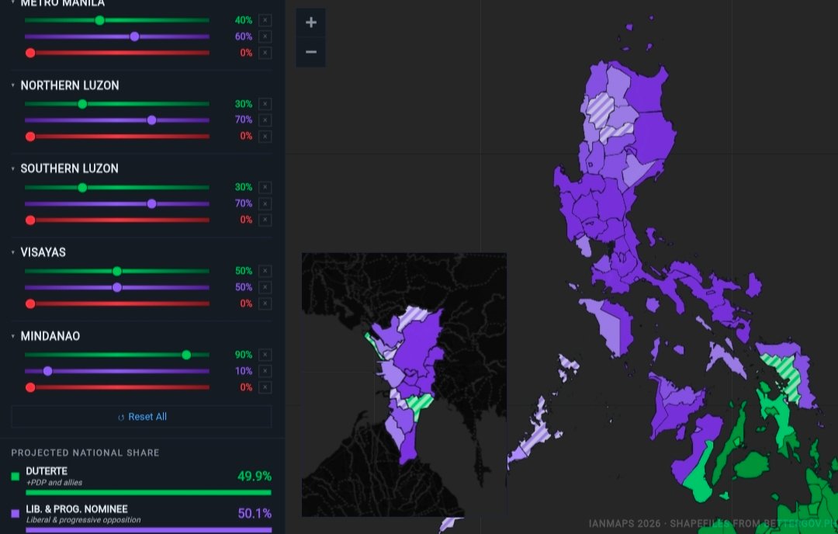Zoom out the map with minus button

click(311, 52)
